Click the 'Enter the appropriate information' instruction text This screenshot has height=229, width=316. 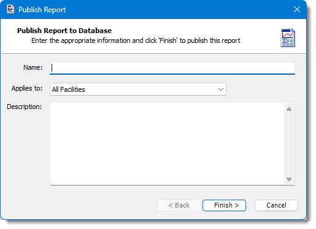136,40
